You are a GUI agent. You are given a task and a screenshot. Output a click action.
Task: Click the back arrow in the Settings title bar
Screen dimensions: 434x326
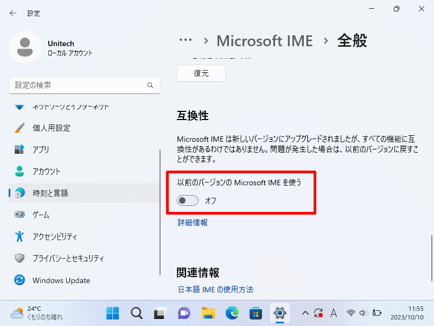(x=12, y=13)
